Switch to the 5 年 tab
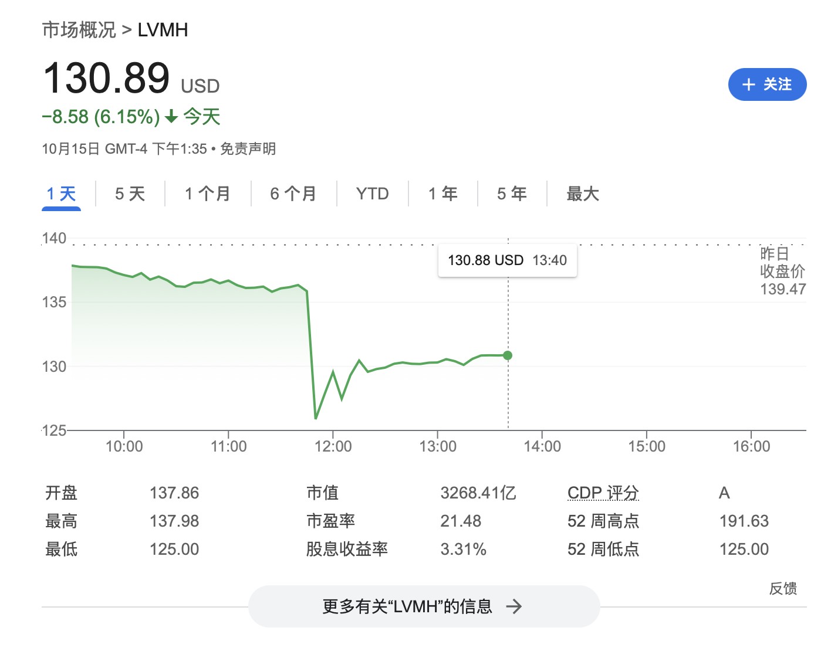 (x=512, y=194)
